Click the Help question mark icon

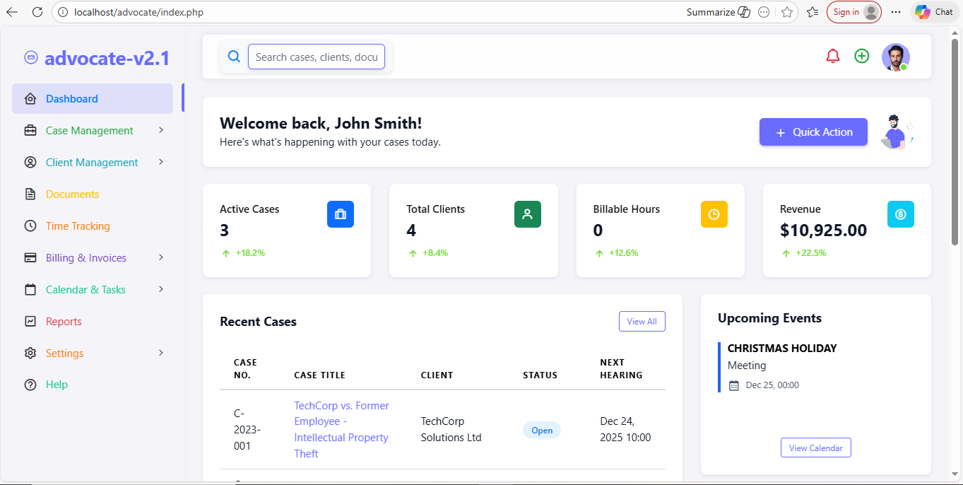coord(30,385)
